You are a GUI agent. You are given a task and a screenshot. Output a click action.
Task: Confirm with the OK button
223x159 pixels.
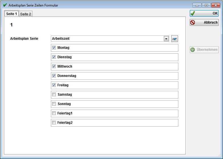point(204,13)
